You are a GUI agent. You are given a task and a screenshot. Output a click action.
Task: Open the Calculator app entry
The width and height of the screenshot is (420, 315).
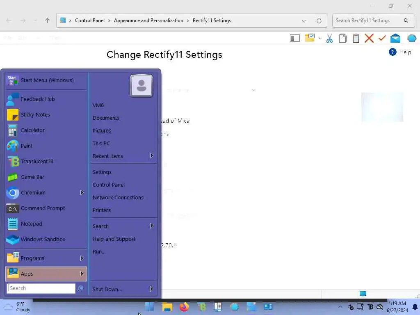pyautogui.click(x=46, y=130)
